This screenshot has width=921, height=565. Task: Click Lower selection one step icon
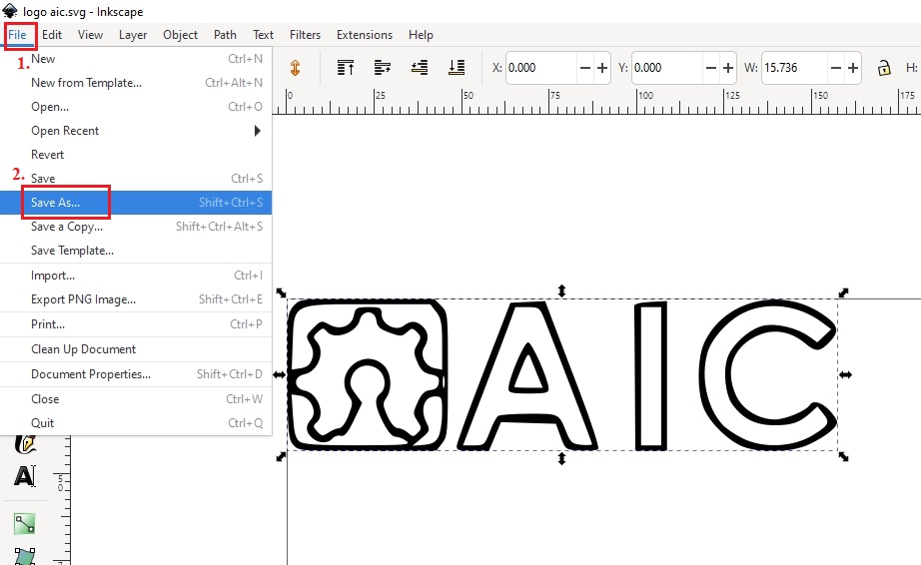click(420, 68)
